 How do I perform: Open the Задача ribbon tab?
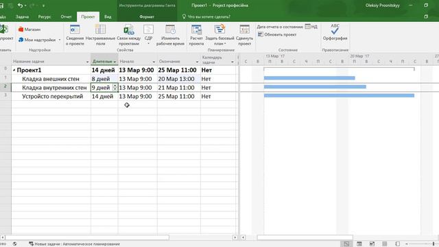coord(22,16)
